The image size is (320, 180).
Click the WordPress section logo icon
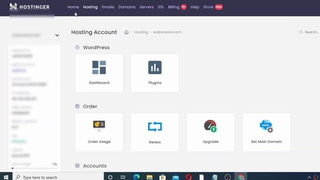[x=77, y=47]
